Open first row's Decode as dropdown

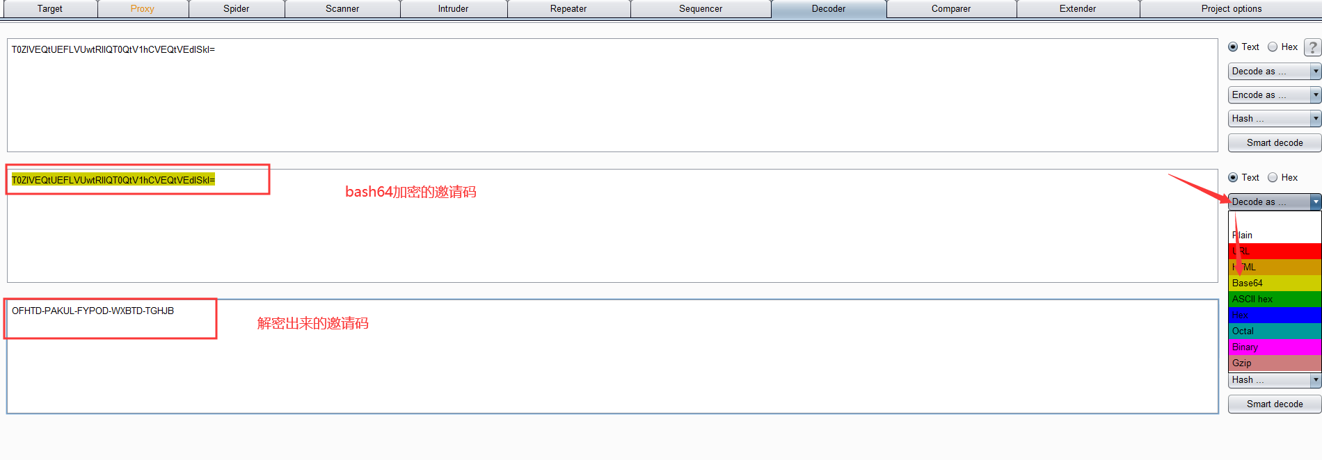click(x=1274, y=72)
